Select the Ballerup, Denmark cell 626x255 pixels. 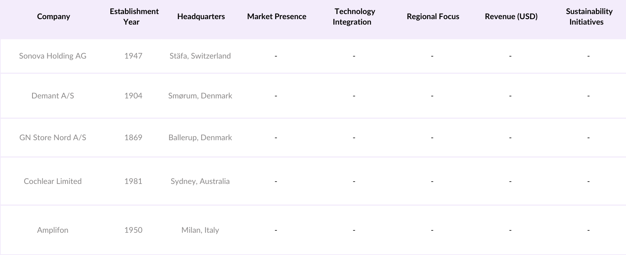(200, 137)
